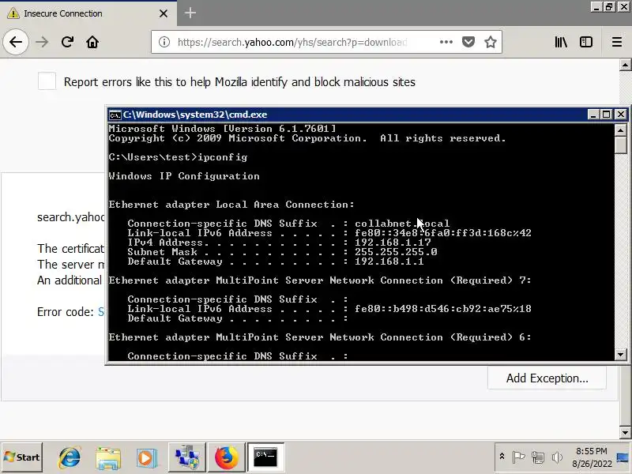This screenshot has width=632, height=474.
Task: Save page to Pocket
Action: [468, 42]
